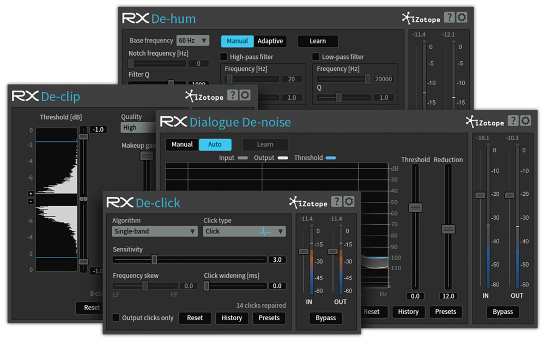
Task: Click iZotope logo in De-click window
Action: 308,202
